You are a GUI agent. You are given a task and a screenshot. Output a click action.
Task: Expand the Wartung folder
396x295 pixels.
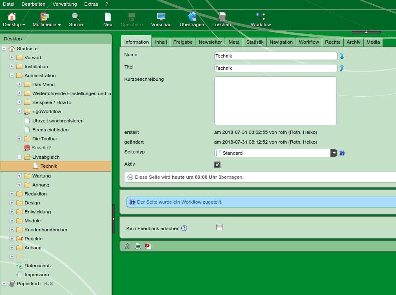tap(20, 175)
